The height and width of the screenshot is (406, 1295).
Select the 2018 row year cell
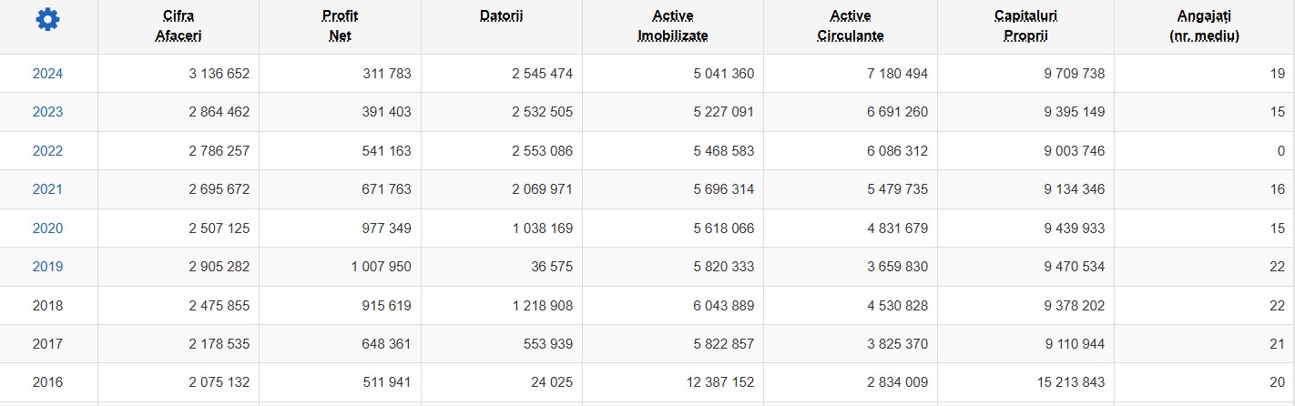click(47, 306)
